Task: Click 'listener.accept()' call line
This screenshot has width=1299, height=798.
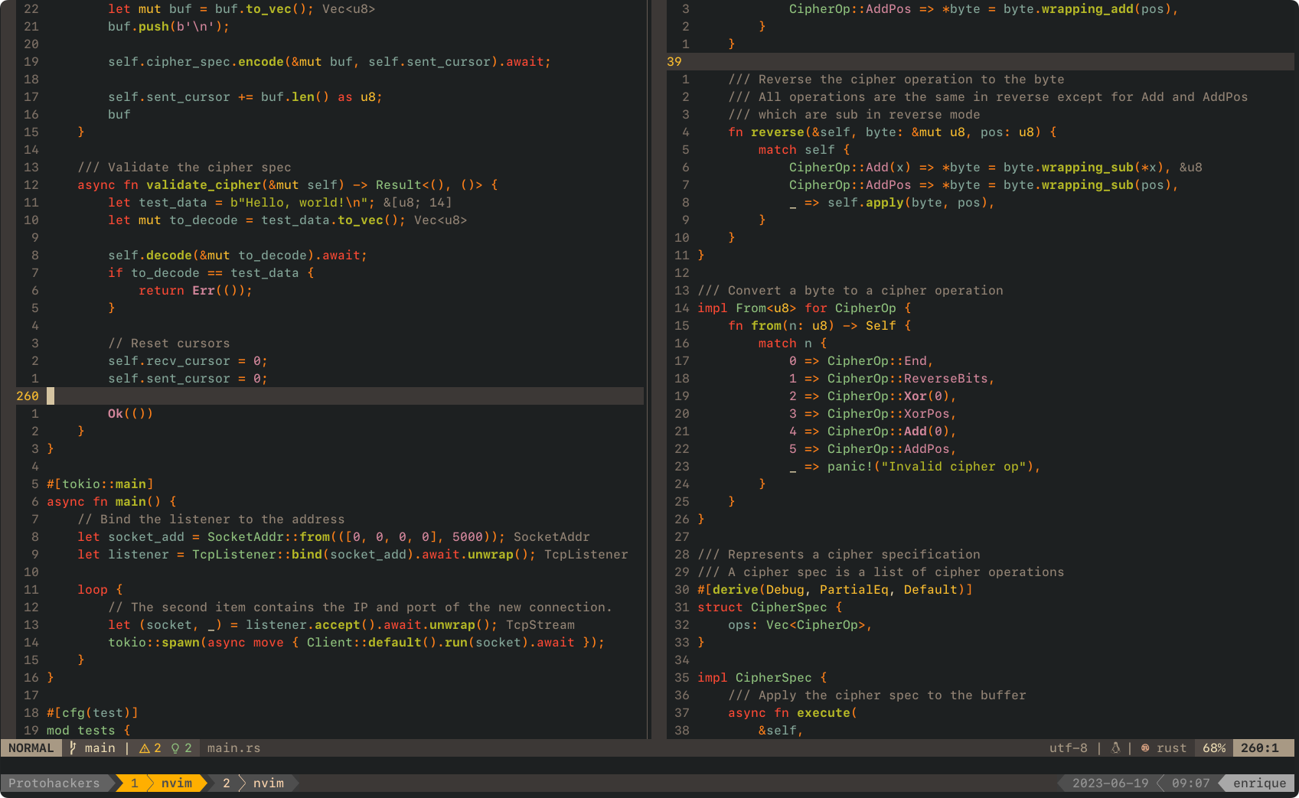Action: tap(302, 625)
